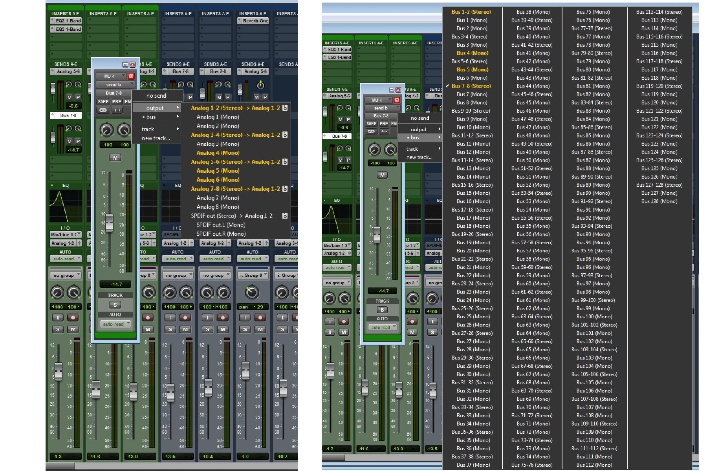Choose 'no send' in left popup menu

(156, 96)
